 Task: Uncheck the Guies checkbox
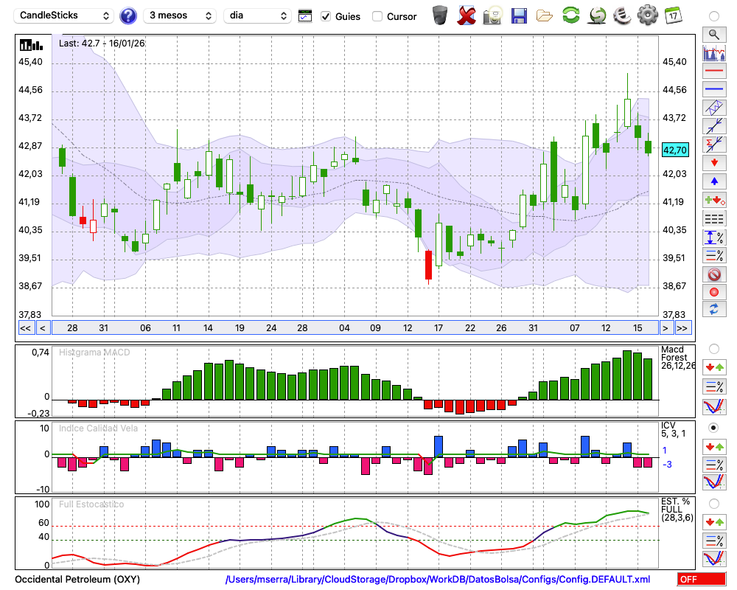coord(326,16)
